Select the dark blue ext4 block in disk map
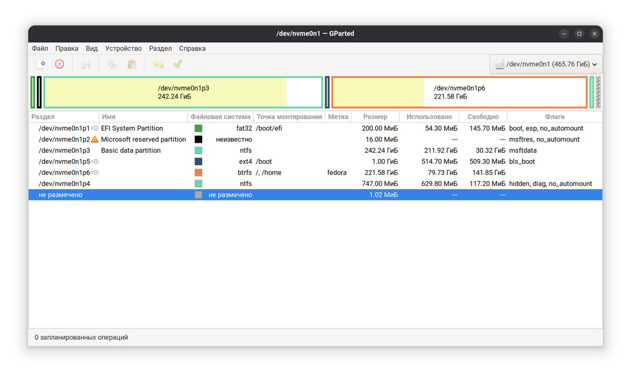 click(x=327, y=92)
